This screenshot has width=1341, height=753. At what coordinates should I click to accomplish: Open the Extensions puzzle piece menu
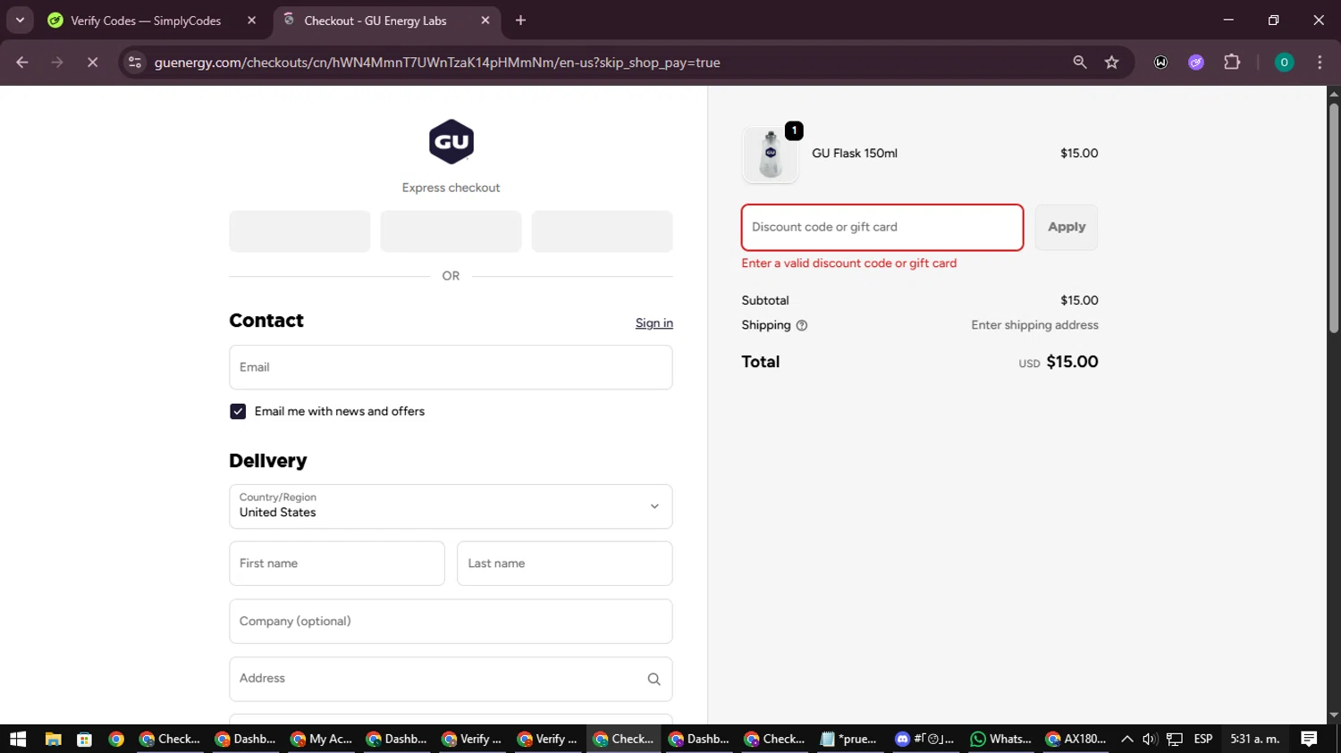pyautogui.click(x=1232, y=63)
